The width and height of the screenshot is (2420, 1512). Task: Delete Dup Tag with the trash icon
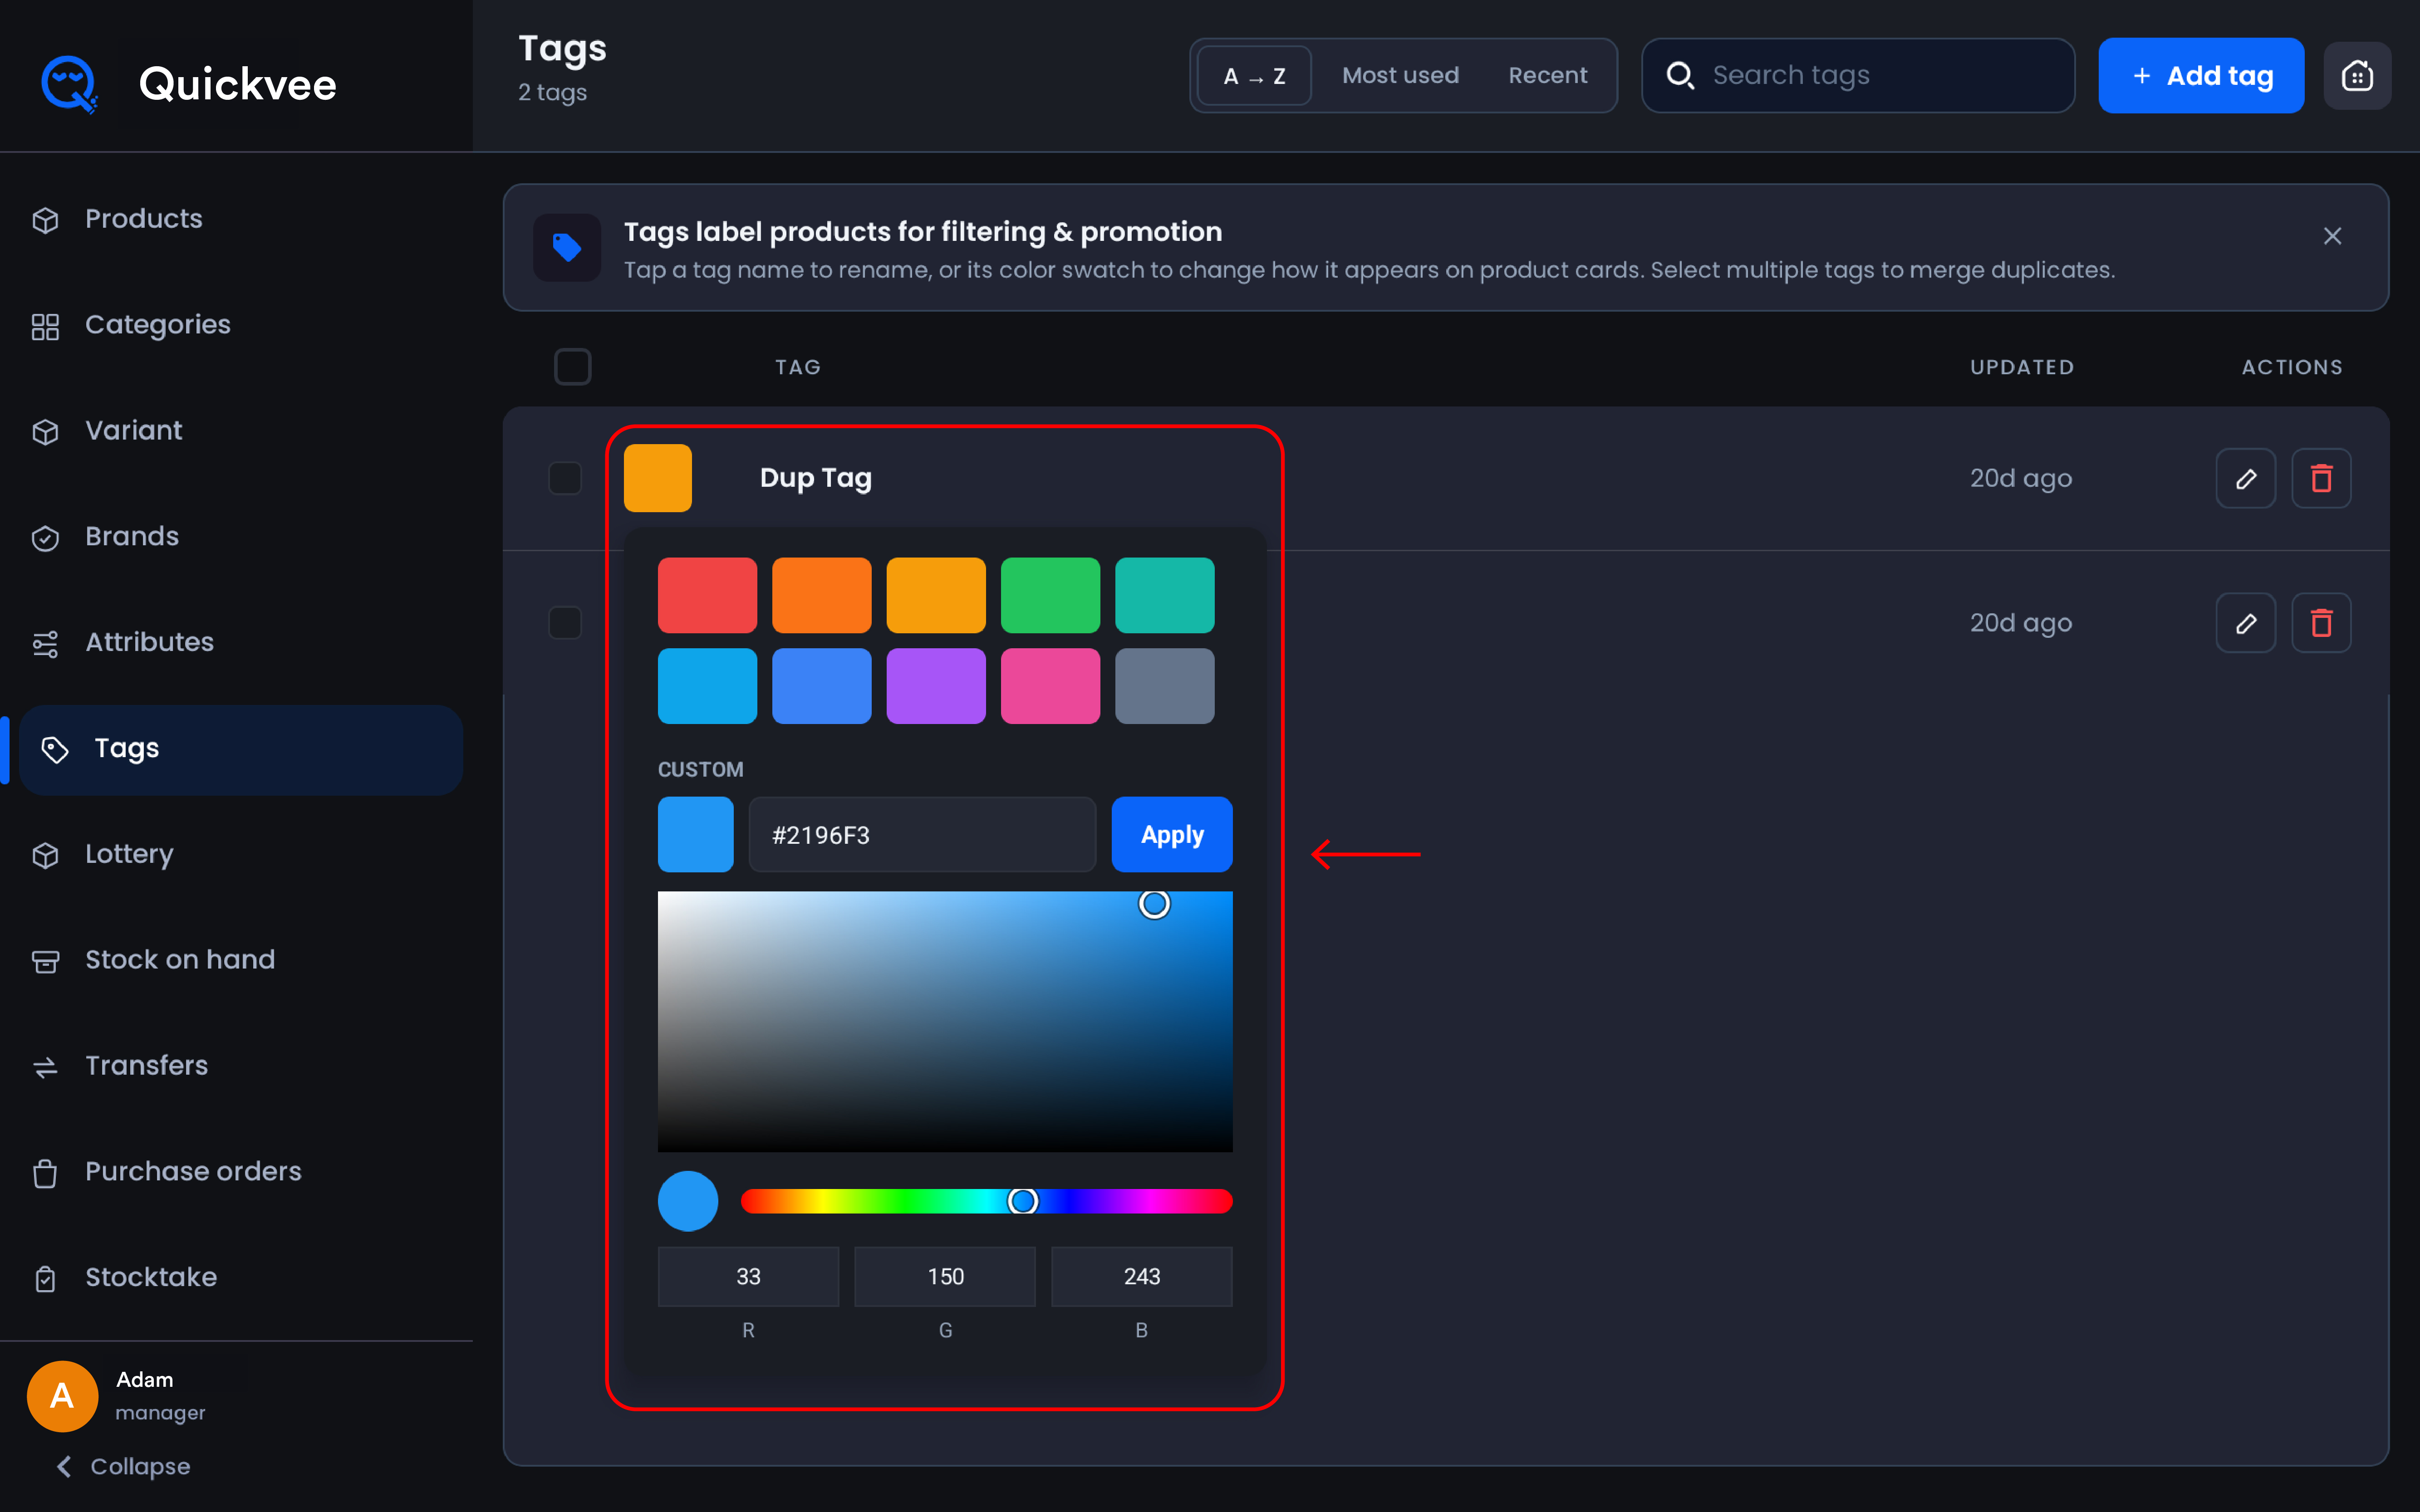tap(2321, 478)
